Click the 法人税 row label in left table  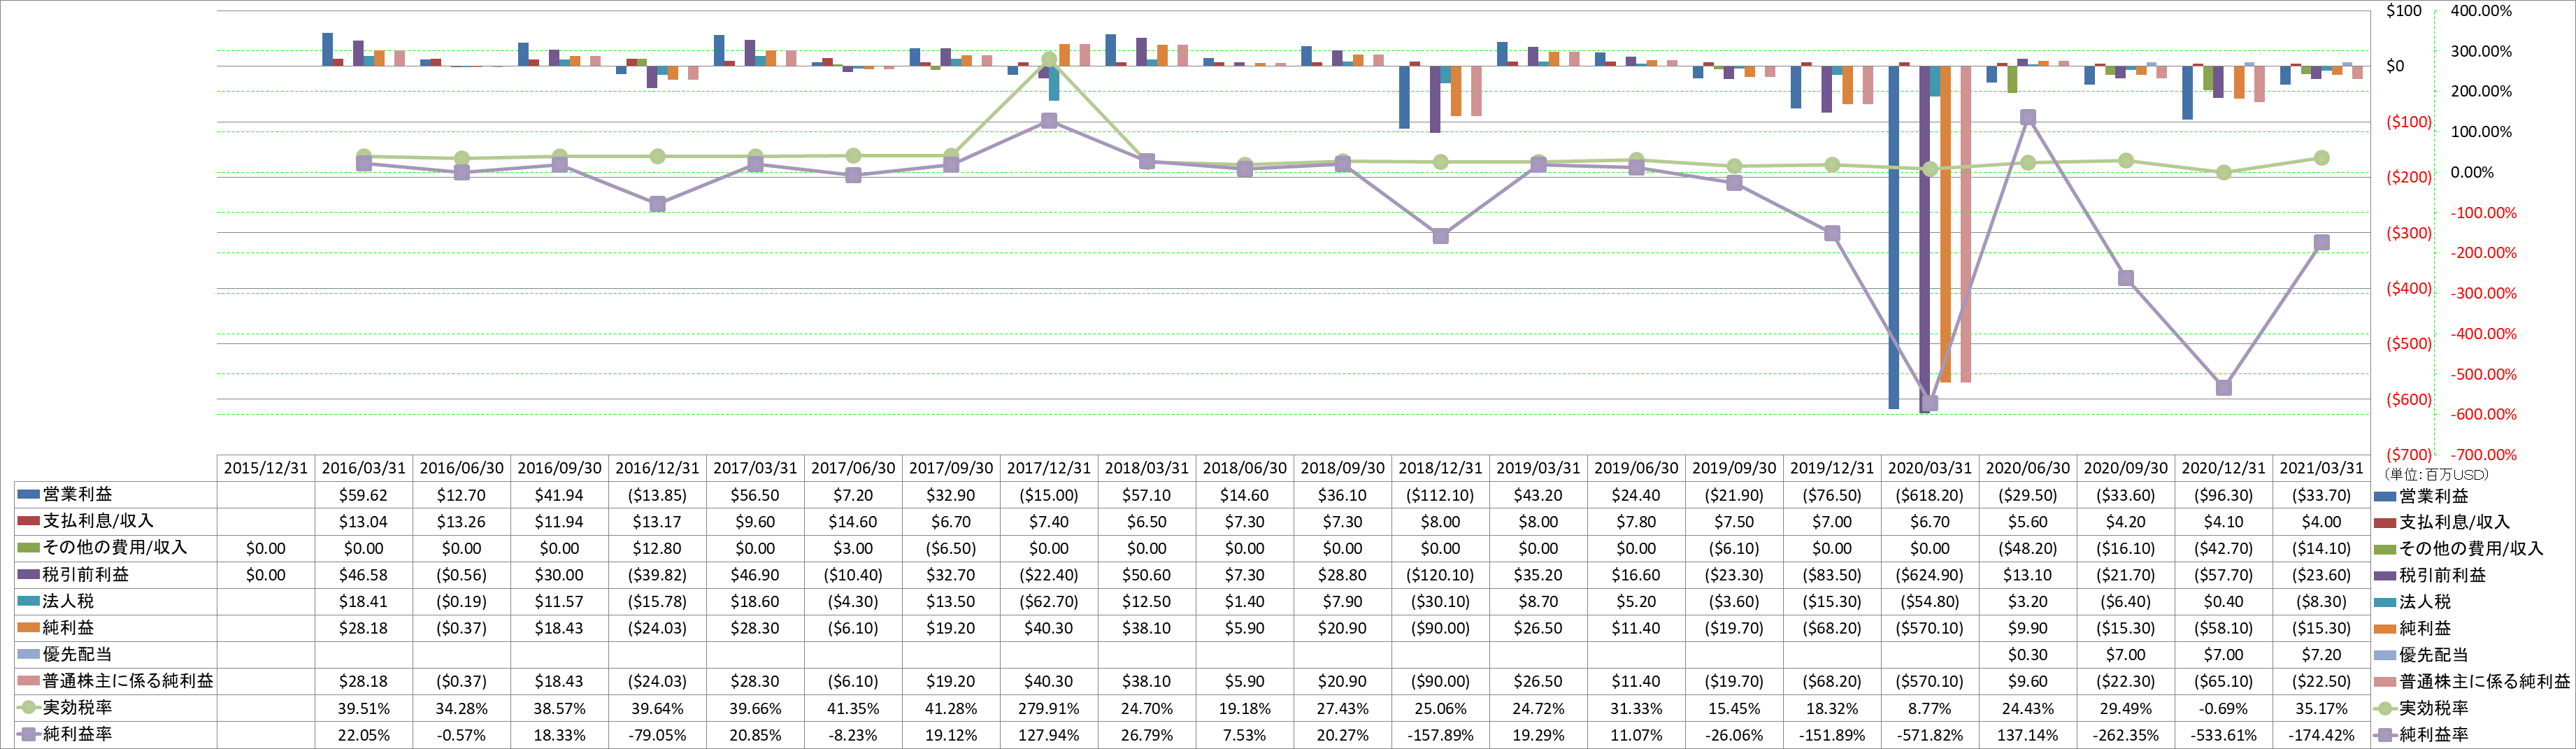coord(68,601)
